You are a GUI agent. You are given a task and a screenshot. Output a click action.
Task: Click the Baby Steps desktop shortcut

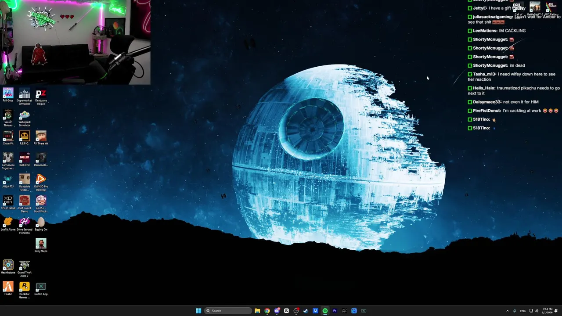[41, 246]
